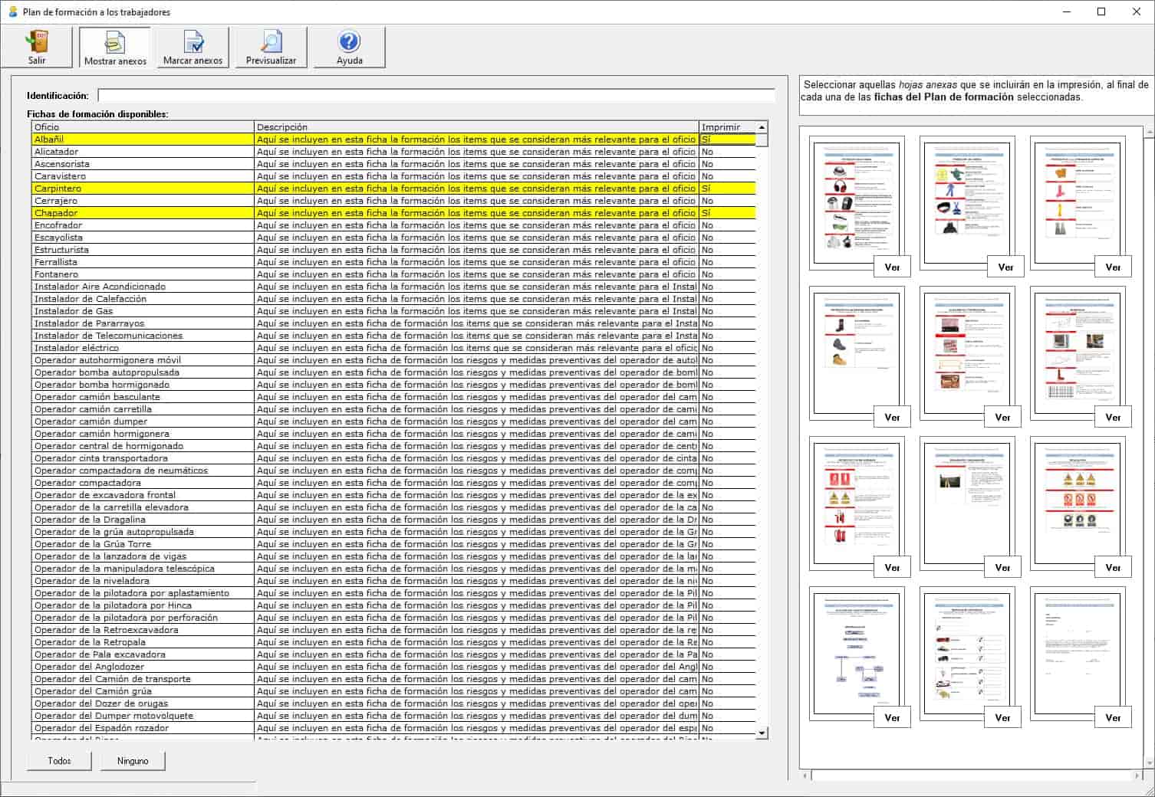Open Ayuda help
The width and height of the screenshot is (1155, 797).
pyautogui.click(x=349, y=48)
